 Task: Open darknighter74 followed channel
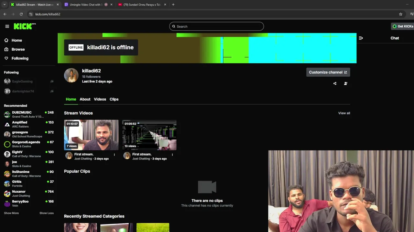pyautogui.click(x=29, y=91)
